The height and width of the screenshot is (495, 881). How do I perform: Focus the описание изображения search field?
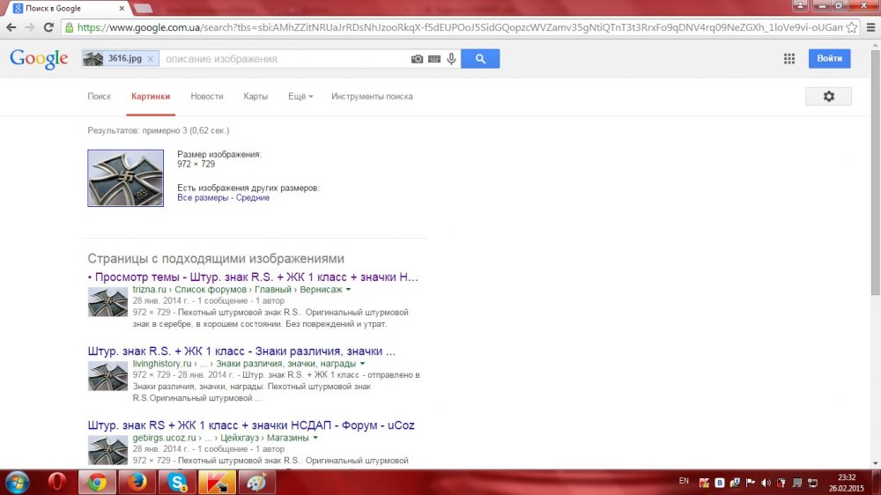click(x=284, y=58)
